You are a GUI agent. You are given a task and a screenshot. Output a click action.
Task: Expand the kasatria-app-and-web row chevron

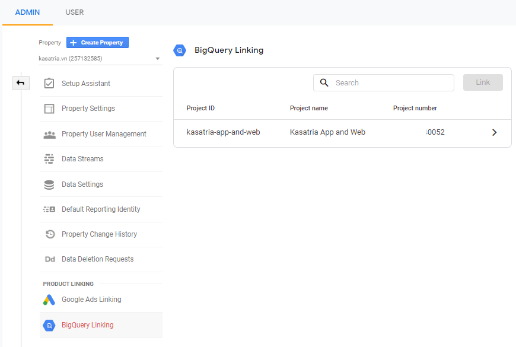495,132
